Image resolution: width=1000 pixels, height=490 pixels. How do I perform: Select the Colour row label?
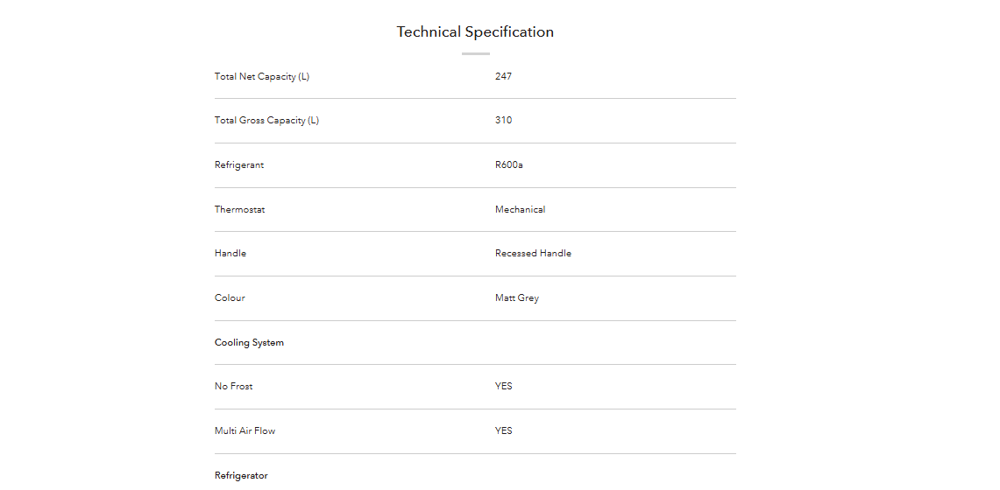tap(230, 297)
